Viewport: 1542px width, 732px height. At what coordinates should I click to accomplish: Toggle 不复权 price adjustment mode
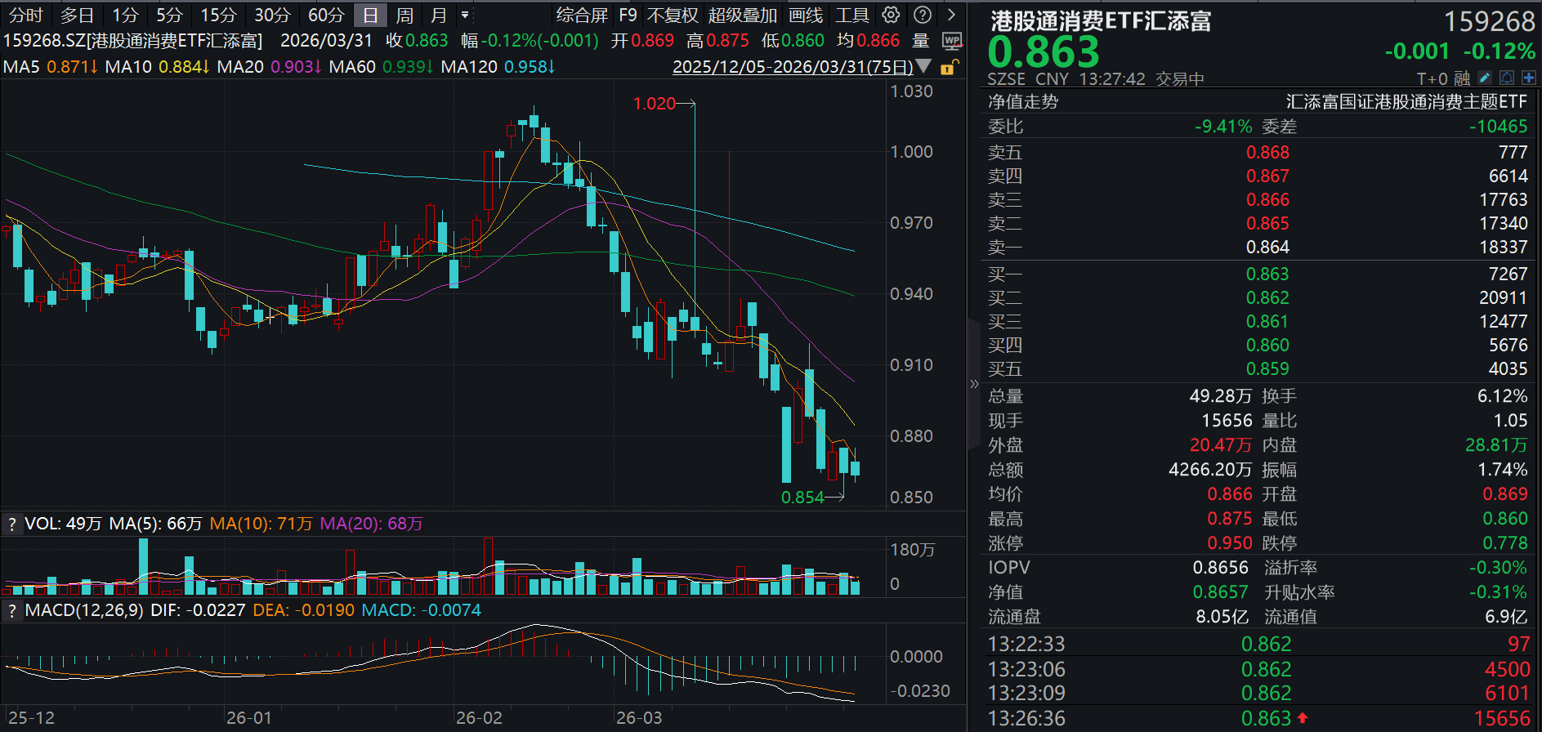point(672,15)
